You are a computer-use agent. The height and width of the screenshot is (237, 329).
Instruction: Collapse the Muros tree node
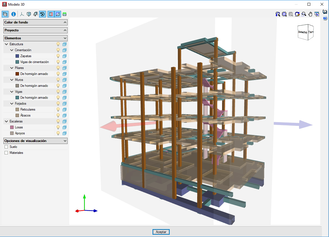[12, 80]
